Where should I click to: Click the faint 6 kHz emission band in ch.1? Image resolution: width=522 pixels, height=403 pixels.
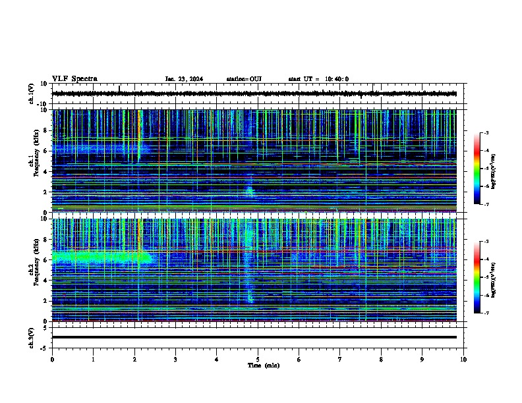100,148
